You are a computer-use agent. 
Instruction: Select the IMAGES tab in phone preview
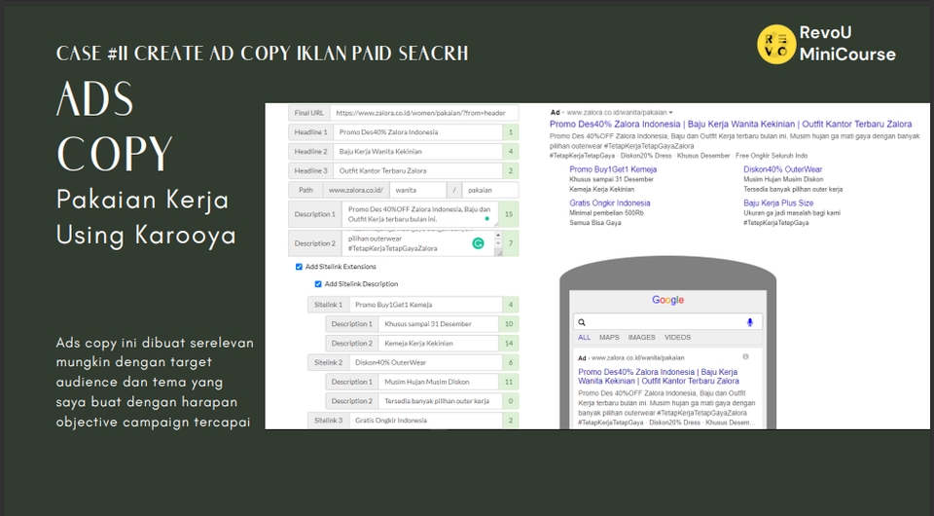pyautogui.click(x=641, y=337)
